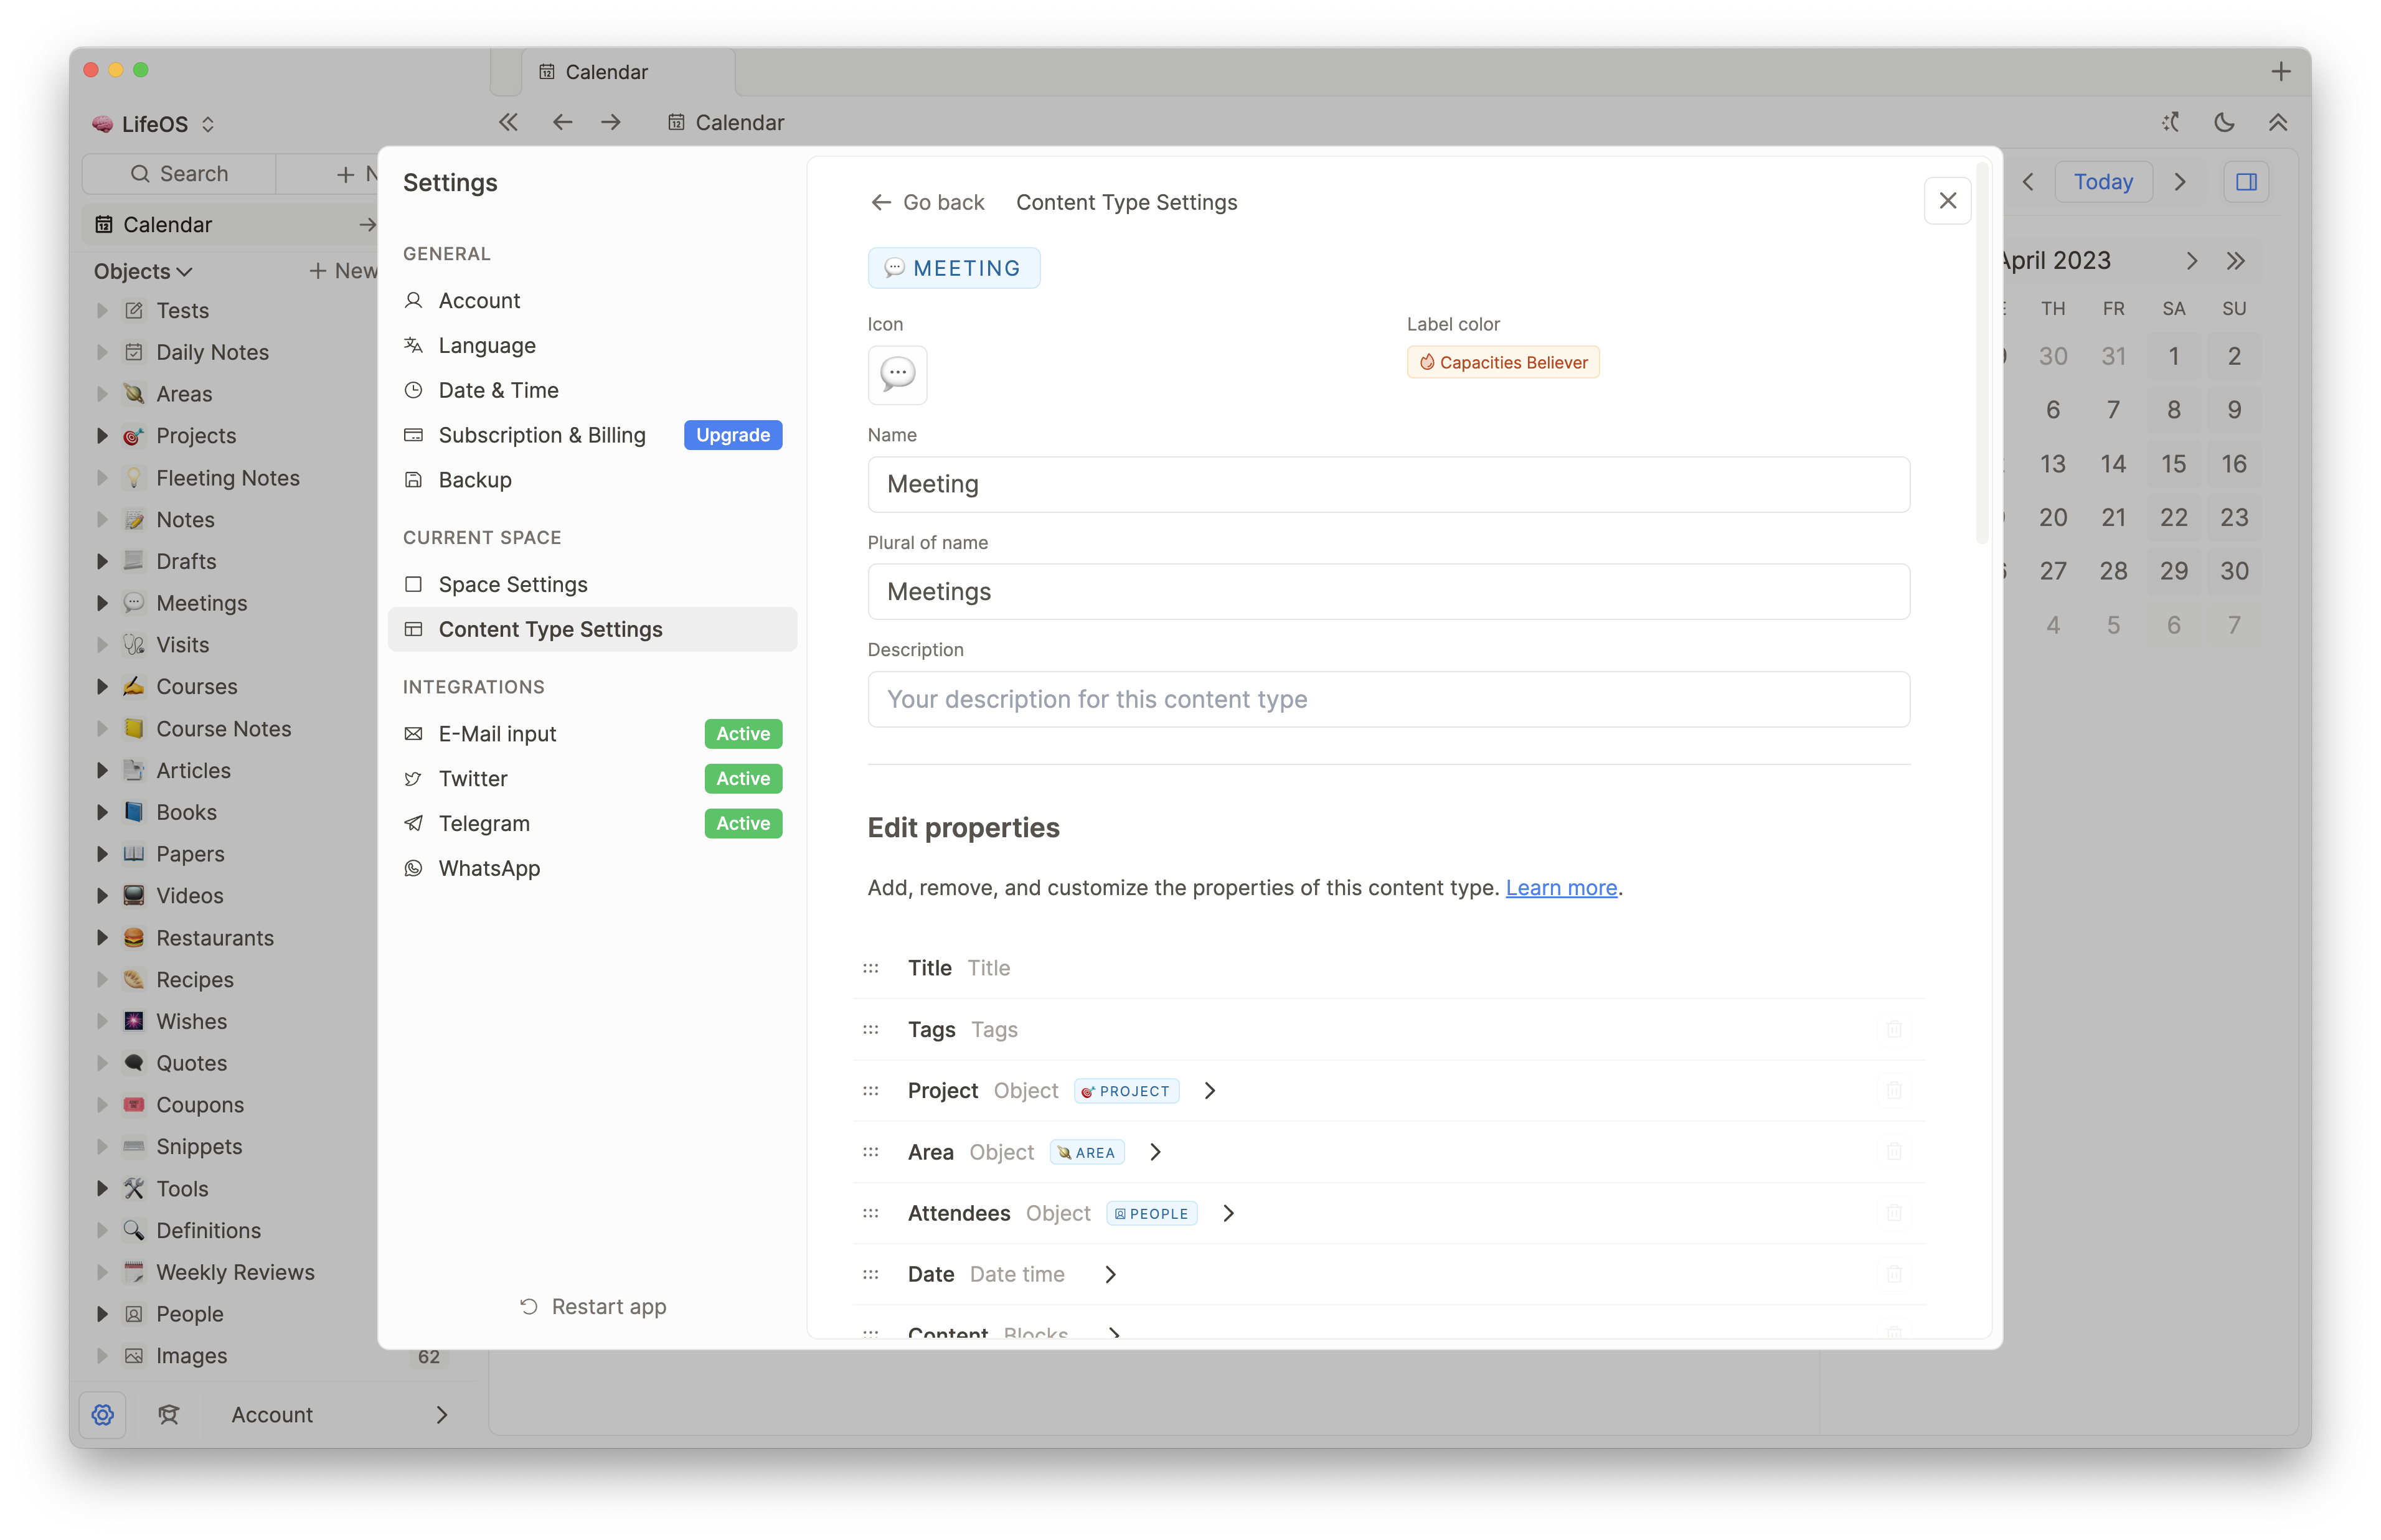Delete the Tags property with trash icon
The height and width of the screenshot is (1540, 2381).
pos(1895,1029)
